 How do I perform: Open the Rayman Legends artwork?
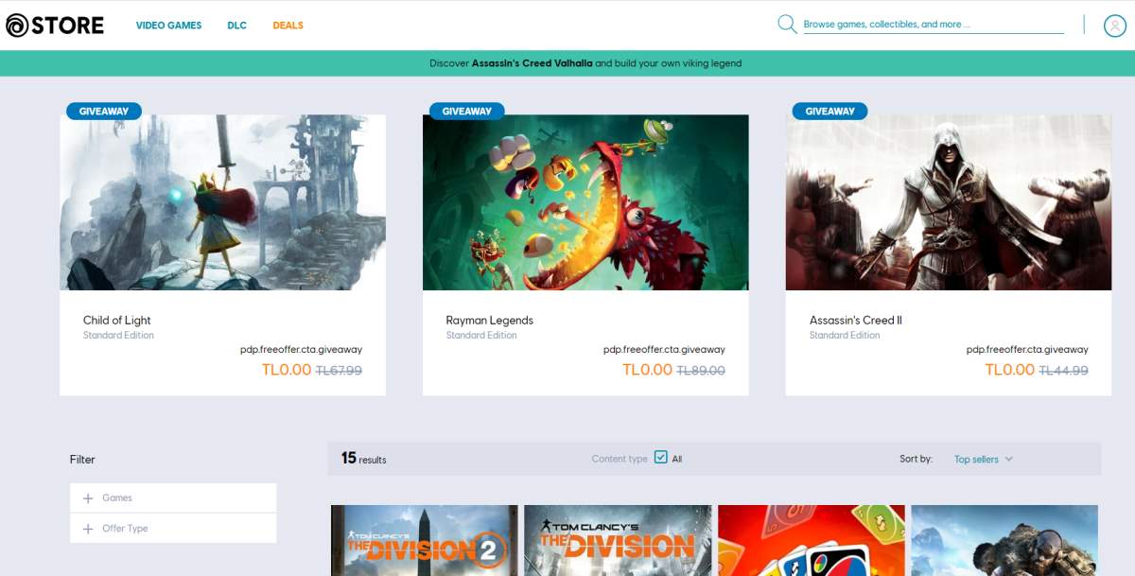pyautogui.click(x=585, y=202)
